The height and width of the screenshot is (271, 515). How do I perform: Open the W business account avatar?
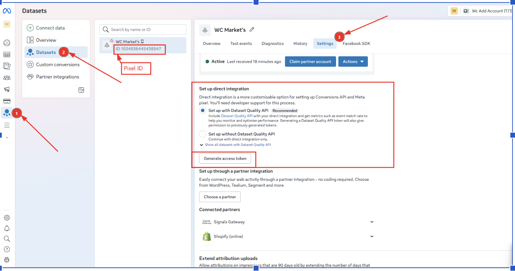tap(7, 24)
